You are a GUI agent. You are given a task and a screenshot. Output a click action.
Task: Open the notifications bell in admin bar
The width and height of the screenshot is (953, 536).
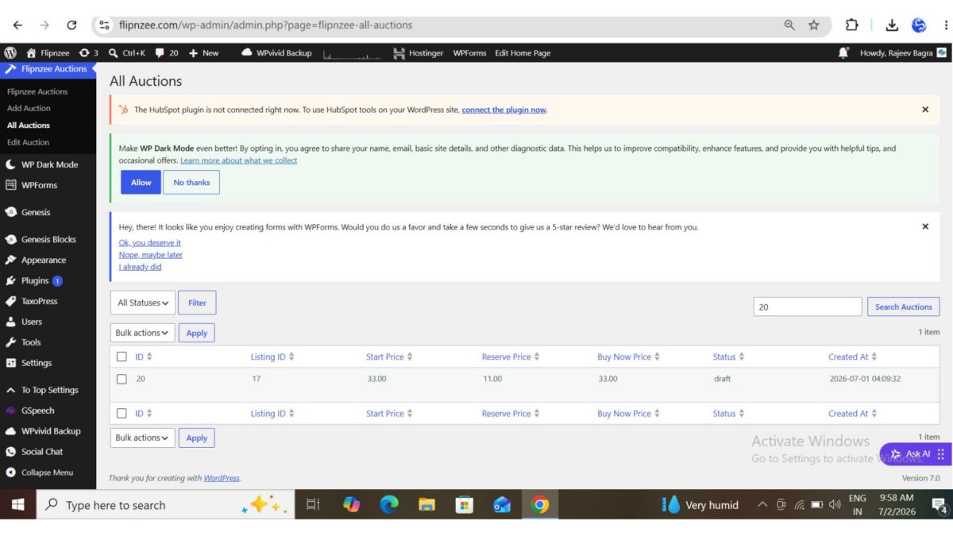tap(843, 52)
